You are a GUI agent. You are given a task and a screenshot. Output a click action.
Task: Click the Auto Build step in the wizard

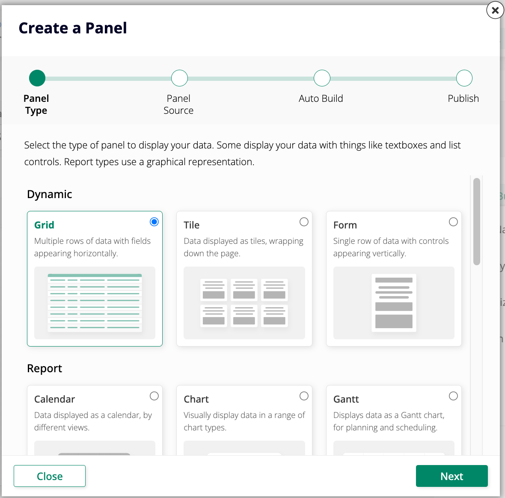[x=322, y=78]
